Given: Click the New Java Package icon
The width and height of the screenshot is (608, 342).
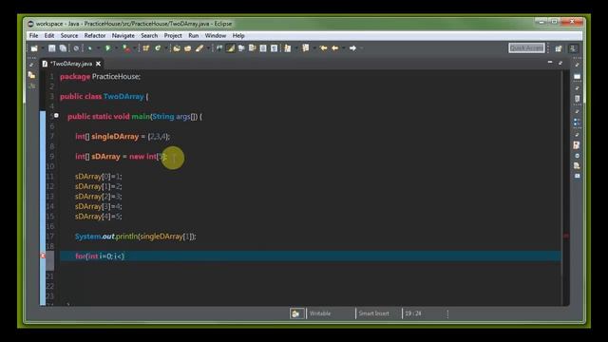Looking at the screenshot, I should click(145, 48).
